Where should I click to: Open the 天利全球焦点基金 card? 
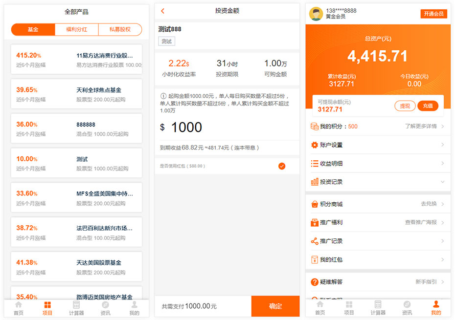click(x=76, y=94)
